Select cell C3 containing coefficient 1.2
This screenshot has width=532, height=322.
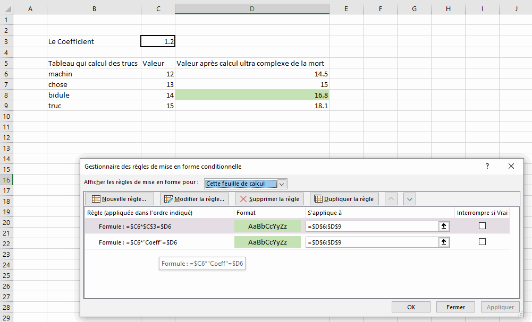point(158,41)
